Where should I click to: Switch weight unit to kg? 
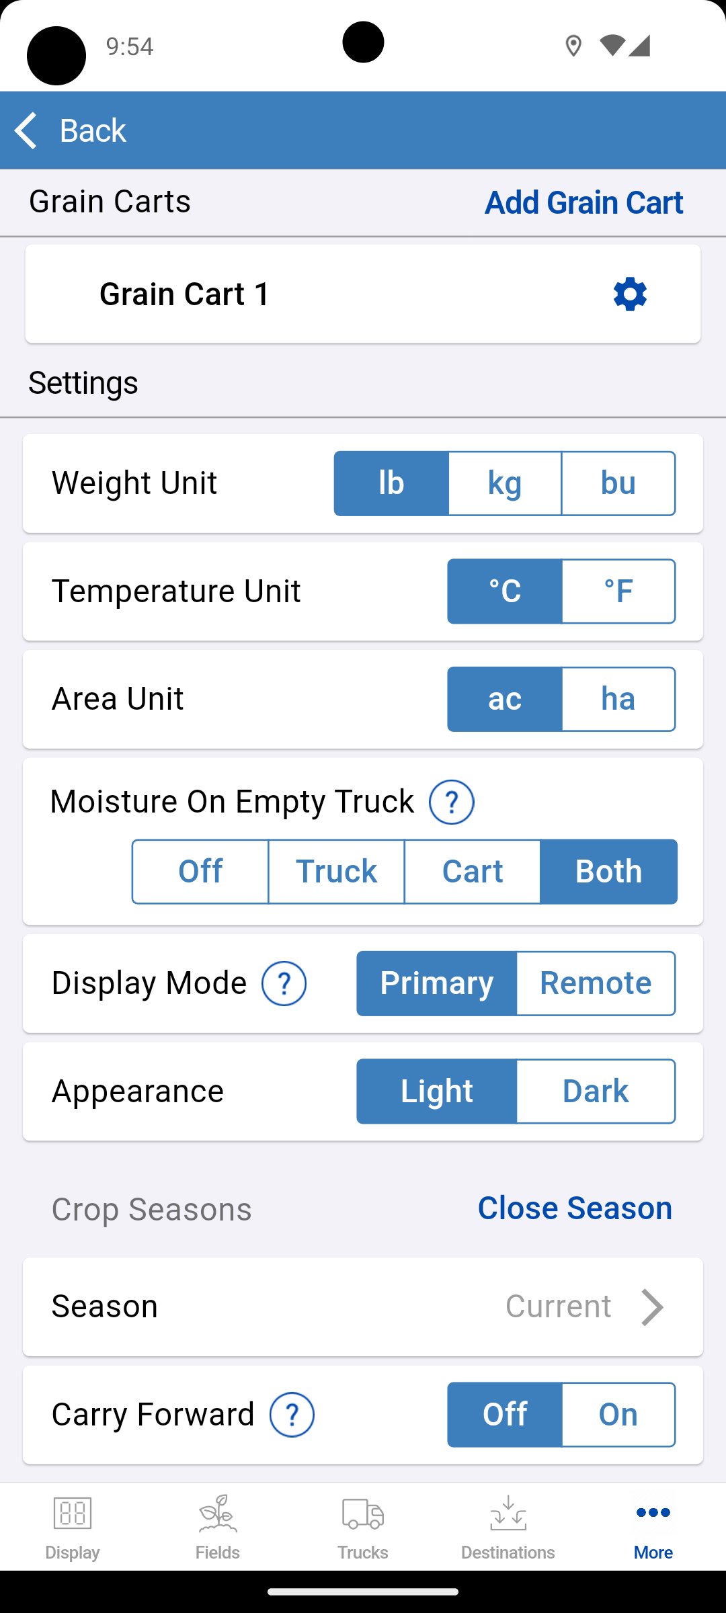click(x=505, y=483)
